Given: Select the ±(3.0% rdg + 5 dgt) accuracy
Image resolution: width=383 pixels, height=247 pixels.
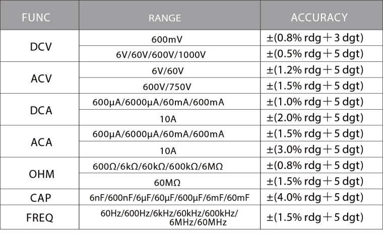Looking at the screenshot, I should (314, 149).
